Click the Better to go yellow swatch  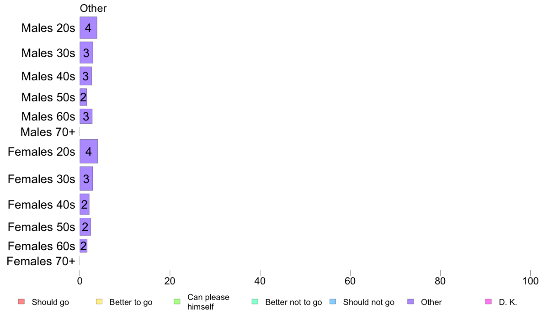99,301
